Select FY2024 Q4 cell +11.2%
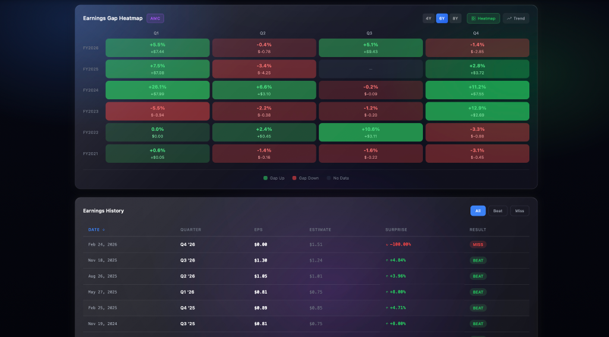609x337 pixels. [x=478, y=90]
